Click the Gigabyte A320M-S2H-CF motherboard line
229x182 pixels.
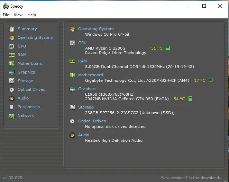(x=137, y=80)
